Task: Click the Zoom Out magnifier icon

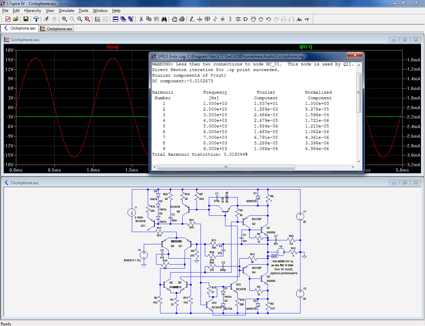Action: 80,19
